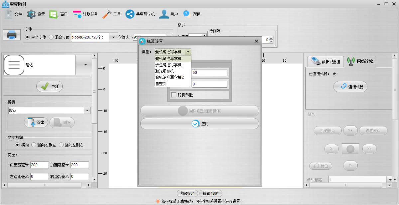Image resolution: width=399 pixels, height=205 pixels.
Task: Switch to the 数据线直连 tab
Action: 325,61
